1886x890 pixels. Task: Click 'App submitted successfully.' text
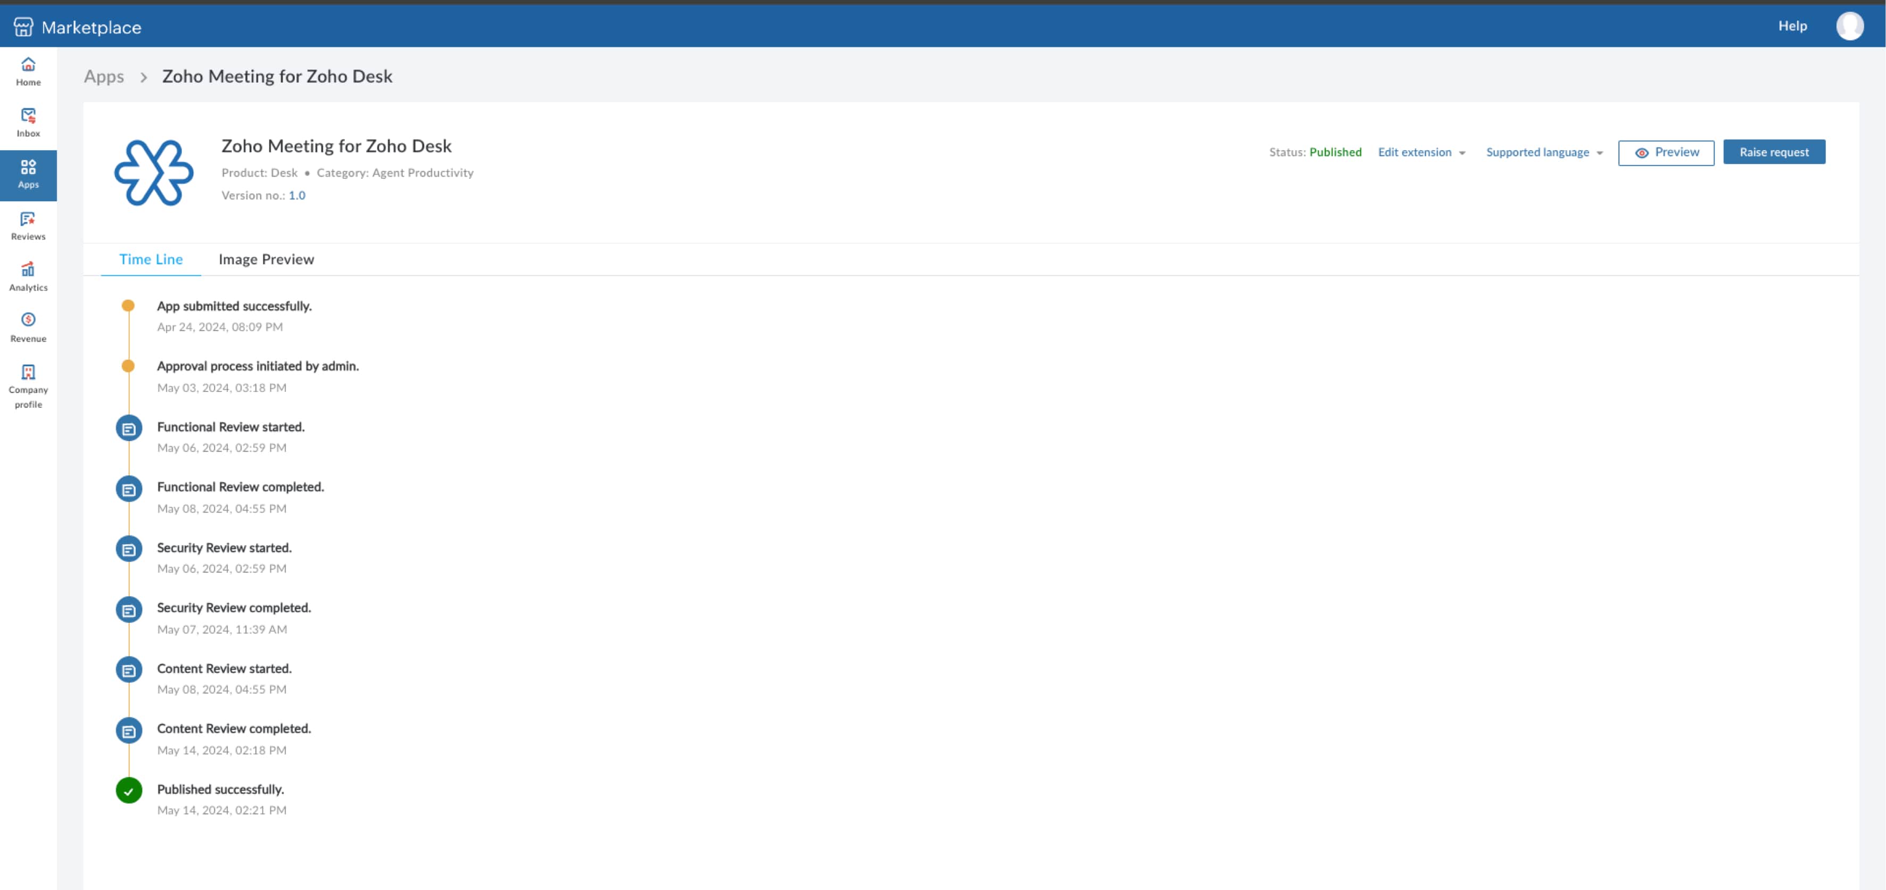pos(234,306)
